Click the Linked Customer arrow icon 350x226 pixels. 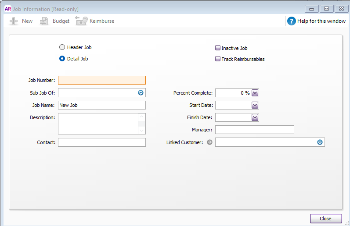click(x=209, y=142)
